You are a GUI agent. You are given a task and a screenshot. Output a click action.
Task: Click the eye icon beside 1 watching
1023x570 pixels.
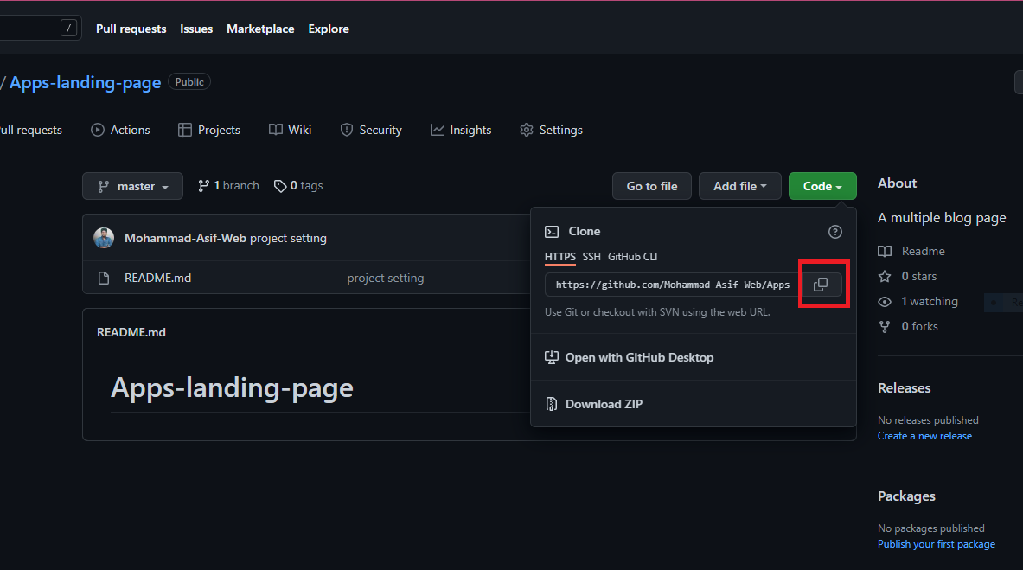[x=885, y=302]
